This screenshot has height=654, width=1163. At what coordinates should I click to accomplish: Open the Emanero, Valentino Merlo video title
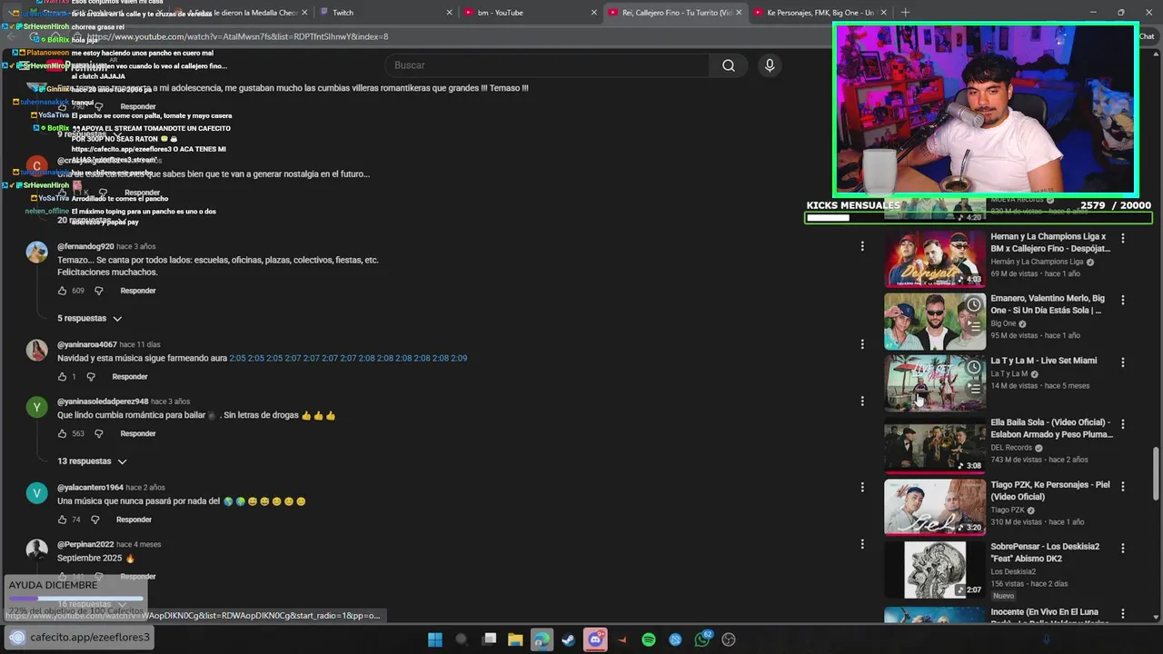[x=1048, y=304]
